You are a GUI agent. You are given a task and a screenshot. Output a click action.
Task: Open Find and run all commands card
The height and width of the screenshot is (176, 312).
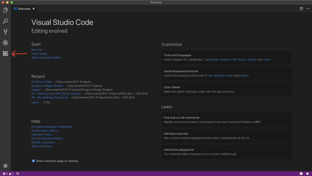[226, 120]
